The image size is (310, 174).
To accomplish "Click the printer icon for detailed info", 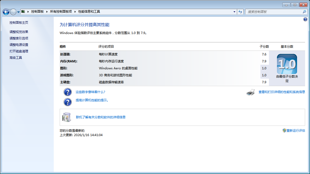I will tap(251, 92).
